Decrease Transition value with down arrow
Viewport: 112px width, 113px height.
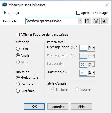coord(90,74)
